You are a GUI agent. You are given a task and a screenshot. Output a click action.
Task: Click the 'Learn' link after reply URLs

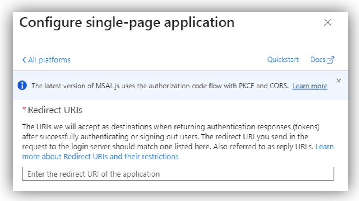[325, 147]
